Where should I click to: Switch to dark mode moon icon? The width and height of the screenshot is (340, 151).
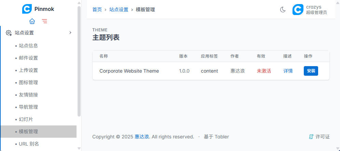point(283,10)
